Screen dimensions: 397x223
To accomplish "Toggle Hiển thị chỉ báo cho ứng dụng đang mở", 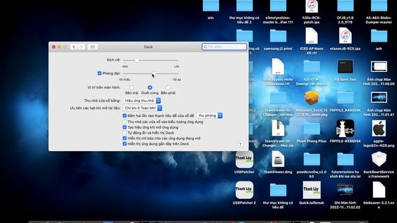I will click(x=125, y=138).
